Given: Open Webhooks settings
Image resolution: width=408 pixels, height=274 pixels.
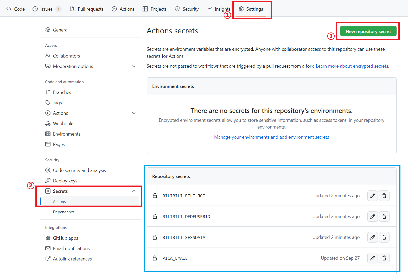Looking at the screenshot, I should coord(91,124).
